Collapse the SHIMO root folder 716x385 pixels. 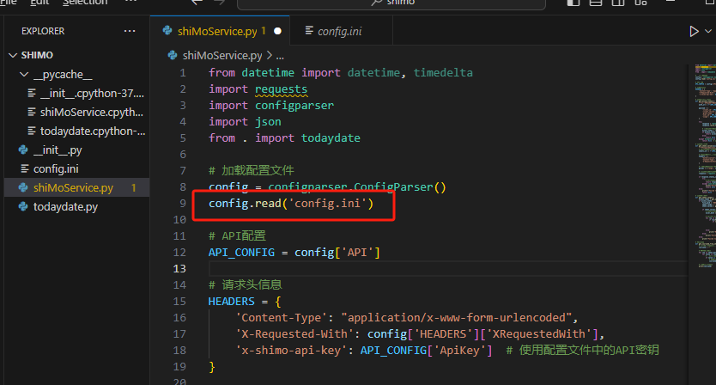(12, 56)
